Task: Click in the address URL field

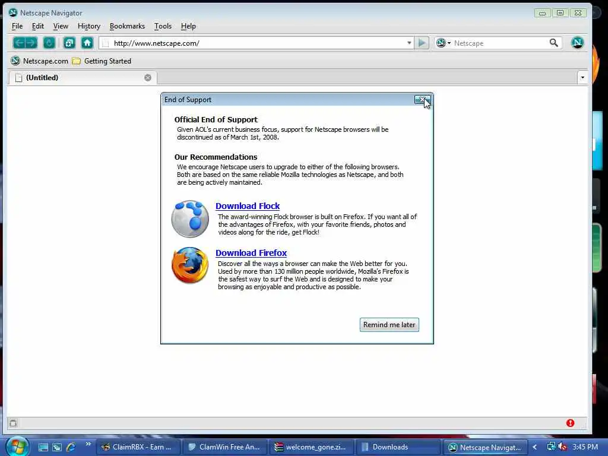Action: tap(258, 43)
